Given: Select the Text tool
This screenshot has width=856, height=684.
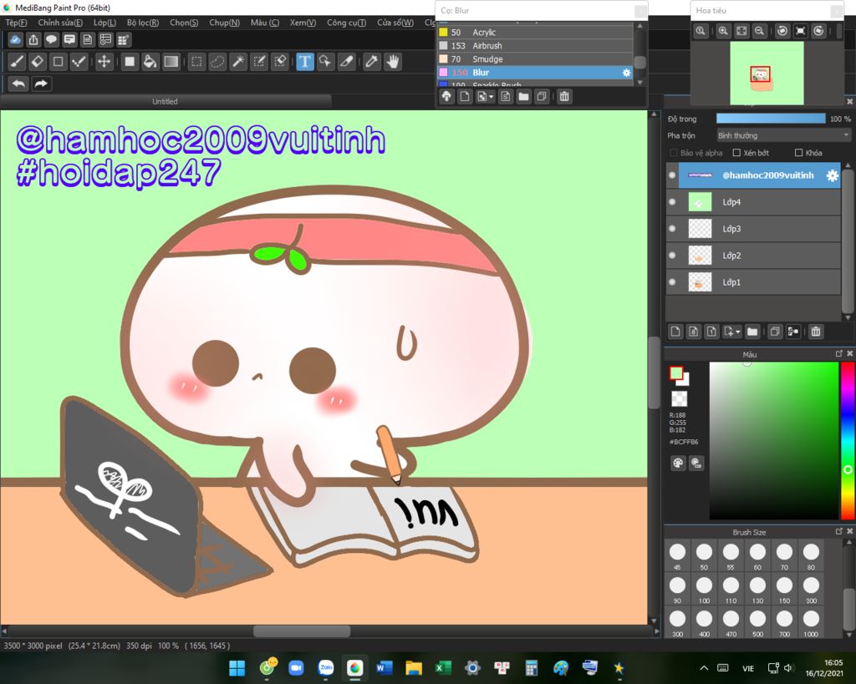Looking at the screenshot, I should 305,62.
